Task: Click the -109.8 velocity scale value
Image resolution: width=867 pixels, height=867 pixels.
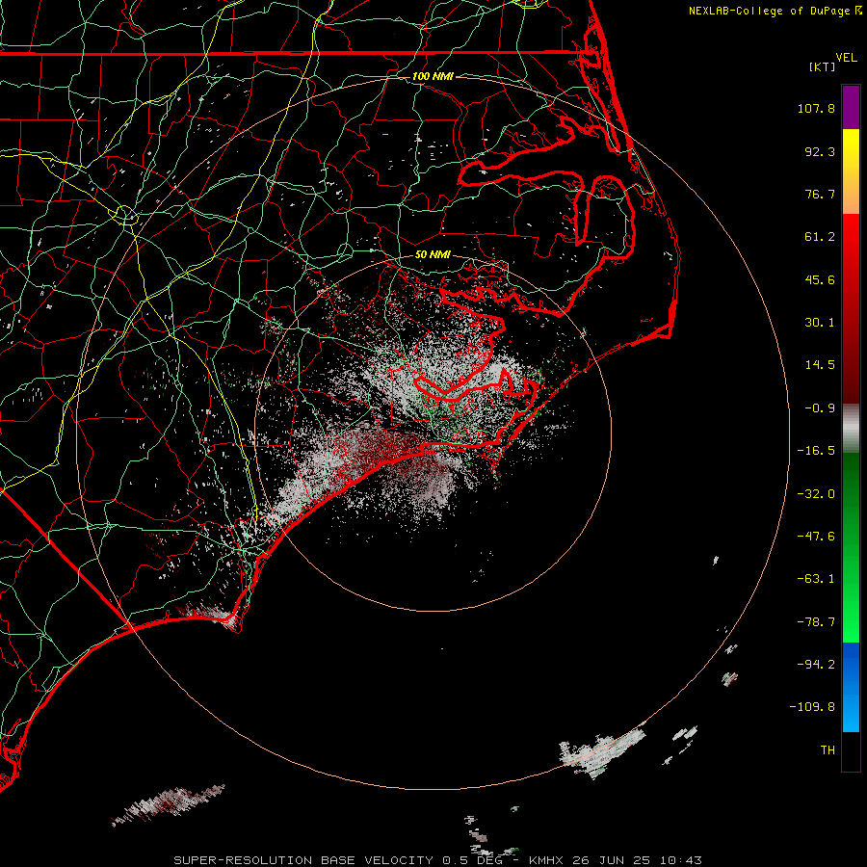Action: [x=813, y=707]
